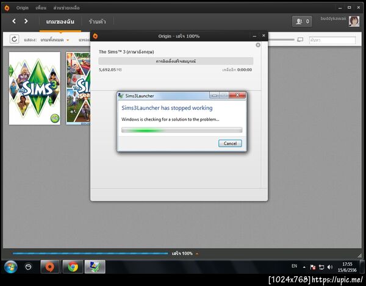Open the เพื่อน (Friends) menu
Screen dimensions: 366x286
click(41, 8)
